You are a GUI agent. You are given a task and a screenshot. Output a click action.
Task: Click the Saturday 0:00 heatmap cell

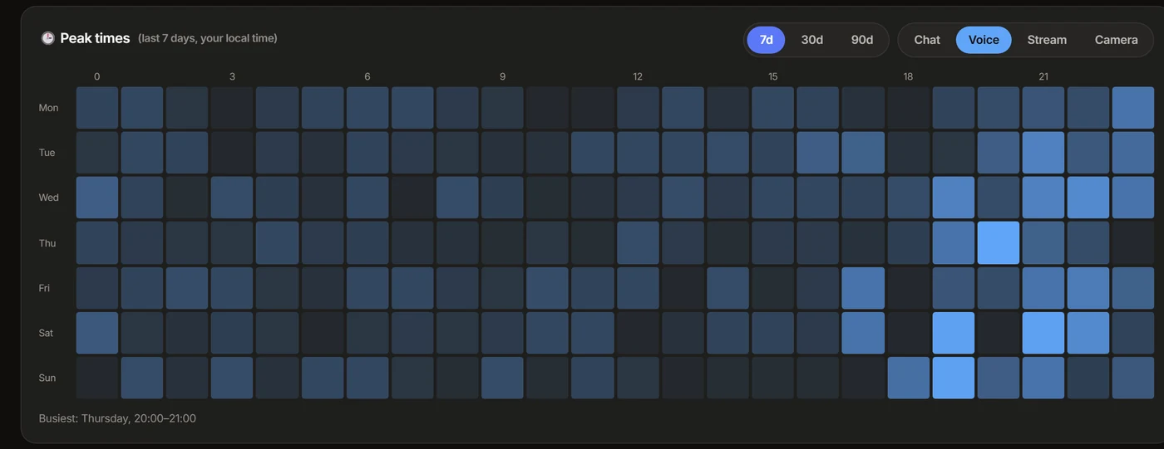pos(97,333)
